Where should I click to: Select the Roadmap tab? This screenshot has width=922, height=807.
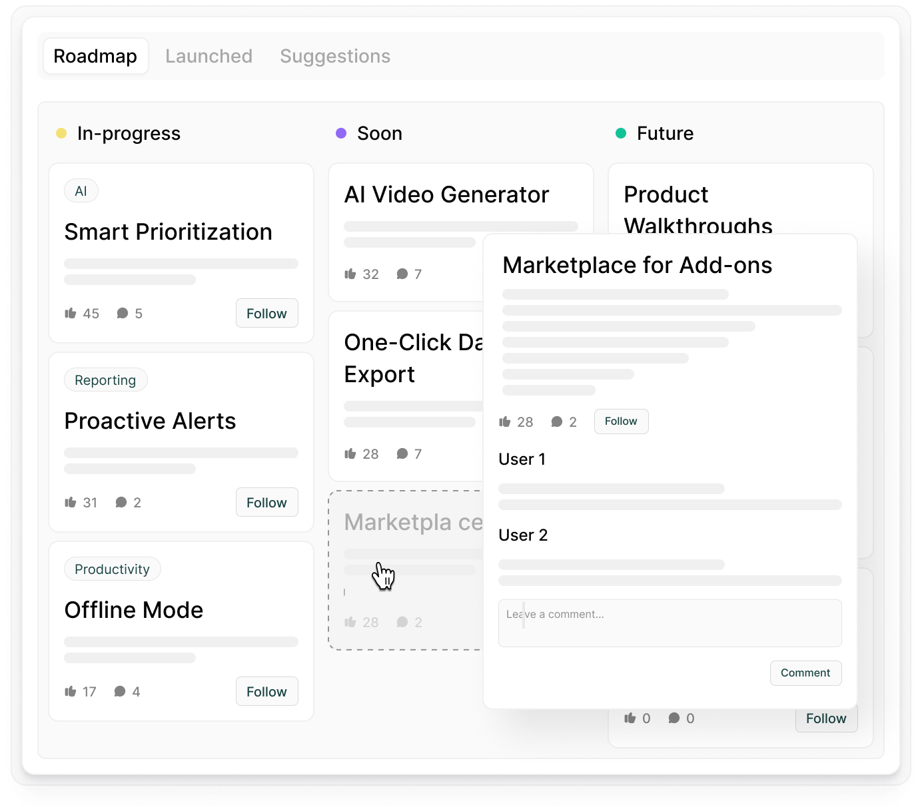point(95,56)
